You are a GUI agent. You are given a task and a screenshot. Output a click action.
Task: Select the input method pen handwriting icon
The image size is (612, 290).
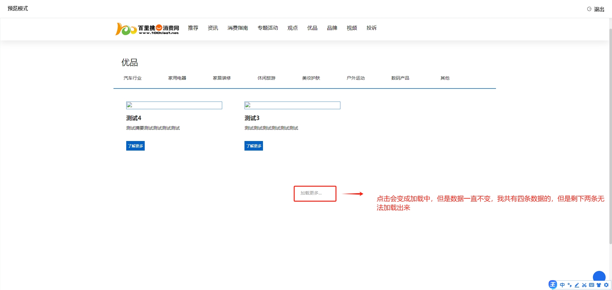[577, 285]
